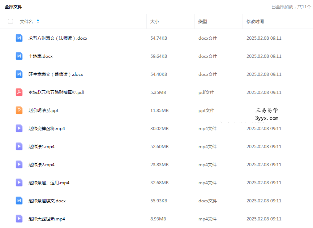Click size value 30.02MB

tap(159, 129)
